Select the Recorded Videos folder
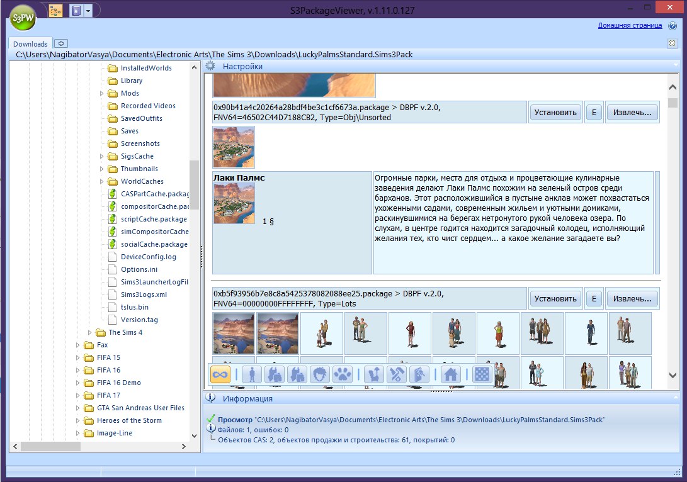 tap(148, 106)
